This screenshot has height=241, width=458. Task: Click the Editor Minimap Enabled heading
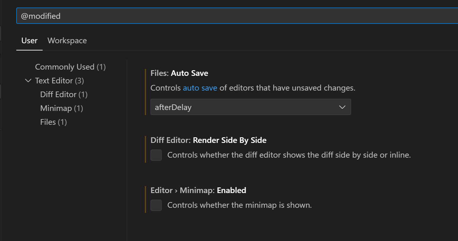point(198,190)
